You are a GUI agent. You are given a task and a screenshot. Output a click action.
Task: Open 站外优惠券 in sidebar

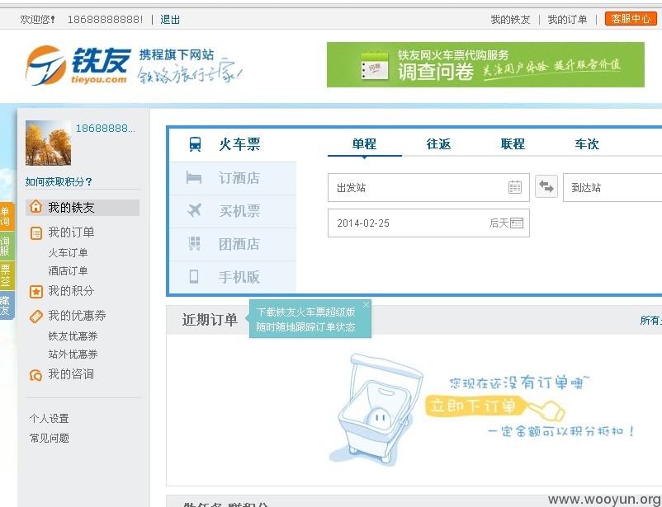73,354
